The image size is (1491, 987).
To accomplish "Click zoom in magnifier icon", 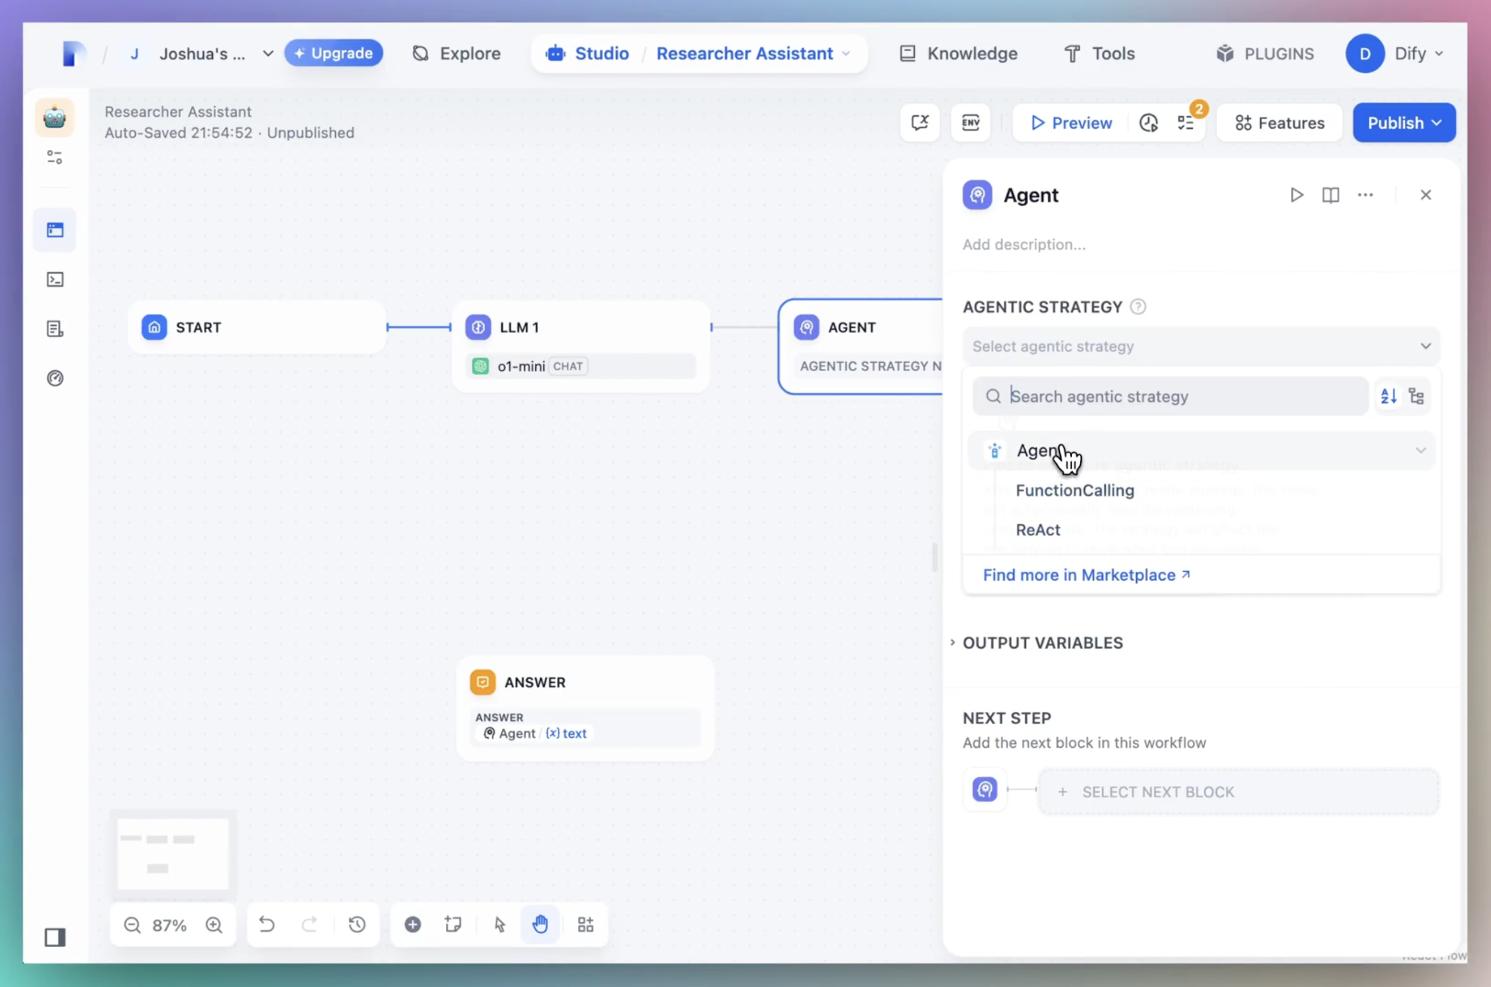I will tap(214, 925).
